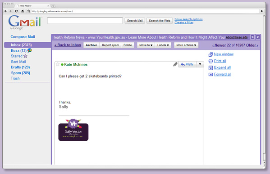Click Delete button
Screen dimensions: 270x174
pyautogui.click(x=128, y=45)
